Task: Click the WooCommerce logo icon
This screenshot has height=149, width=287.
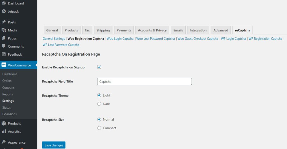Action: (x=4, y=65)
